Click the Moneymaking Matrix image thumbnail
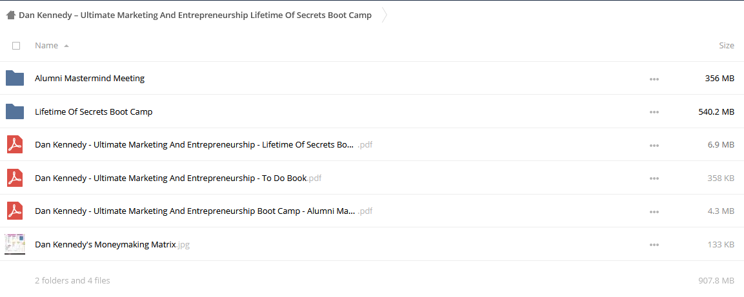 pyautogui.click(x=15, y=244)
